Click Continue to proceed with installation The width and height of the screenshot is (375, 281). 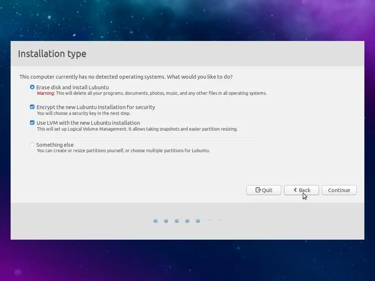tap(339, 190)
